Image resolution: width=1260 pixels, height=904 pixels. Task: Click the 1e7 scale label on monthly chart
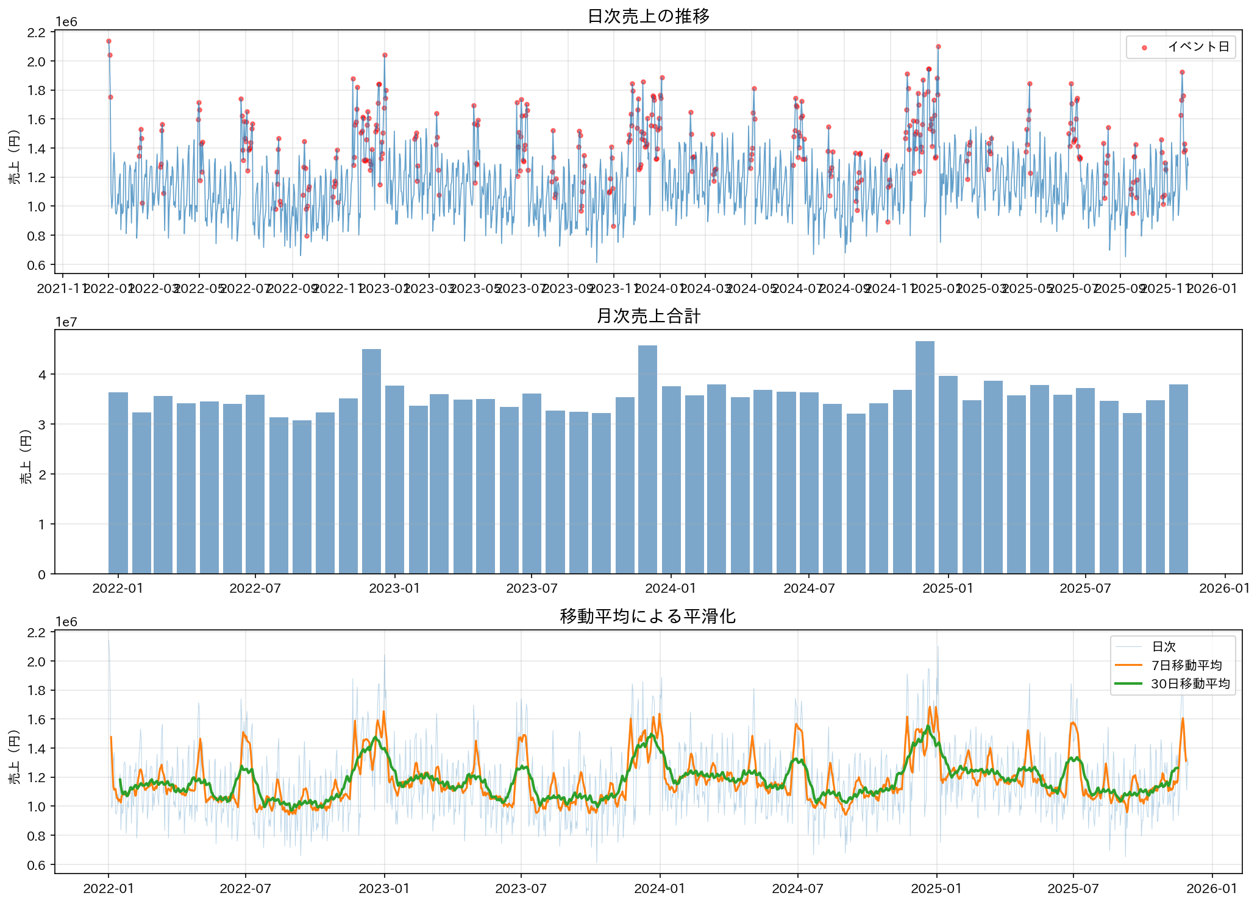point(66,322)
